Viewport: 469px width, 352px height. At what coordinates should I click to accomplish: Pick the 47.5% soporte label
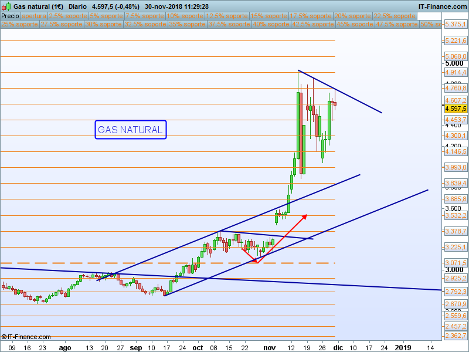tap(397, 24)
